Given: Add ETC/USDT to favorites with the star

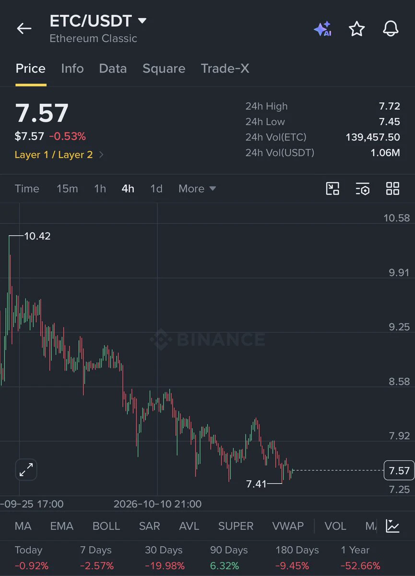Looking at the screenshot, I should (356, 29).
